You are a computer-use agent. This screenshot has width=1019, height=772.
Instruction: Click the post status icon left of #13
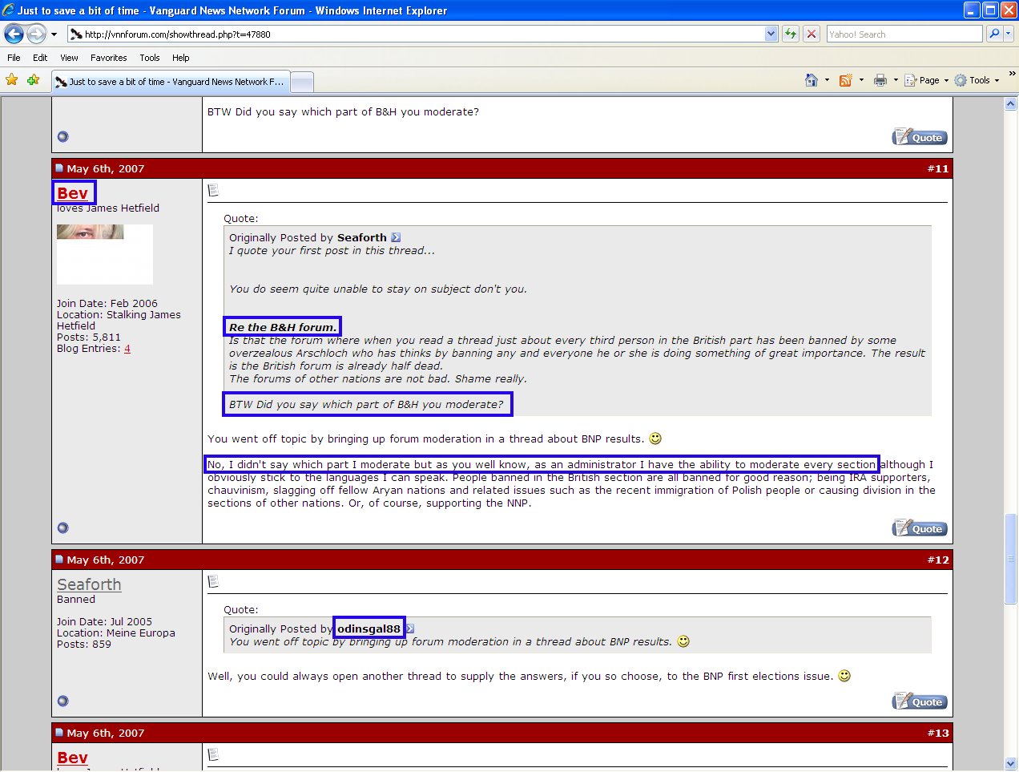[59, 733]
